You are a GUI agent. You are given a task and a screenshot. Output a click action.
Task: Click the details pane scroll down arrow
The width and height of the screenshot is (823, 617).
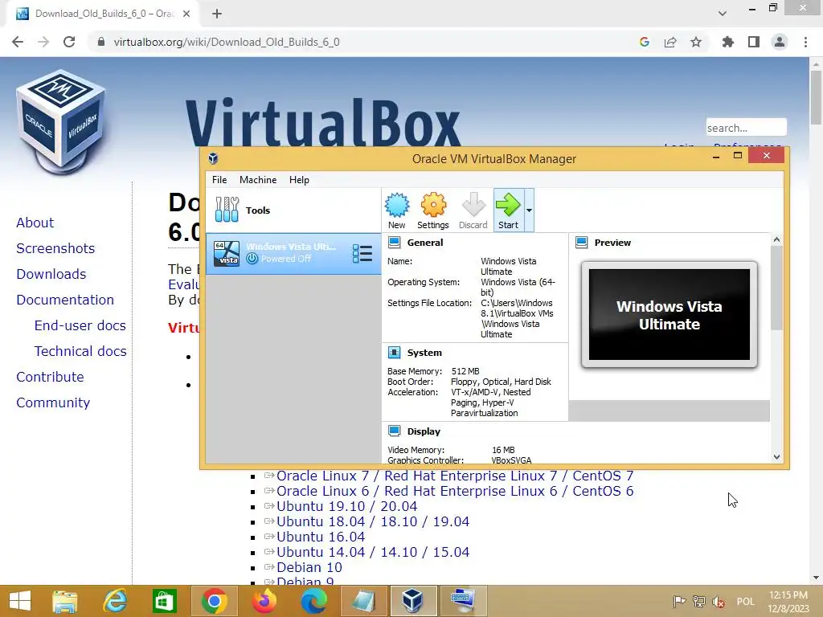pyautogui.click(x=777, y=457)
